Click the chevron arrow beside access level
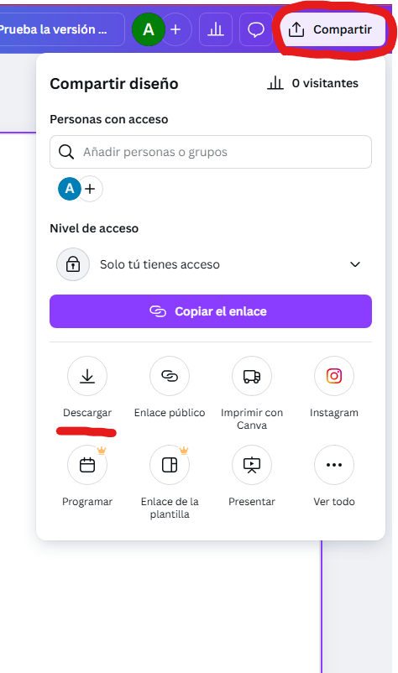The width and height of the screenshot is (398, 673). (x=355, y=264)
